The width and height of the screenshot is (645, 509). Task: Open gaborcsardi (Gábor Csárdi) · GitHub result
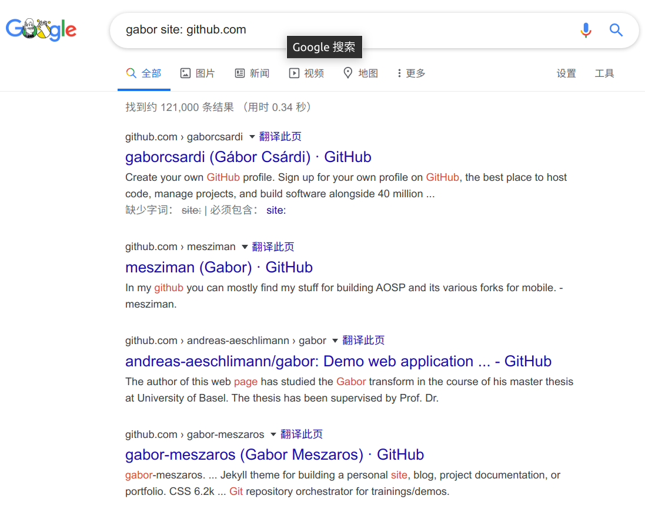click(248, 157)
